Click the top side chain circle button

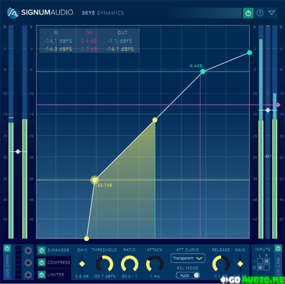pos(28,250)
